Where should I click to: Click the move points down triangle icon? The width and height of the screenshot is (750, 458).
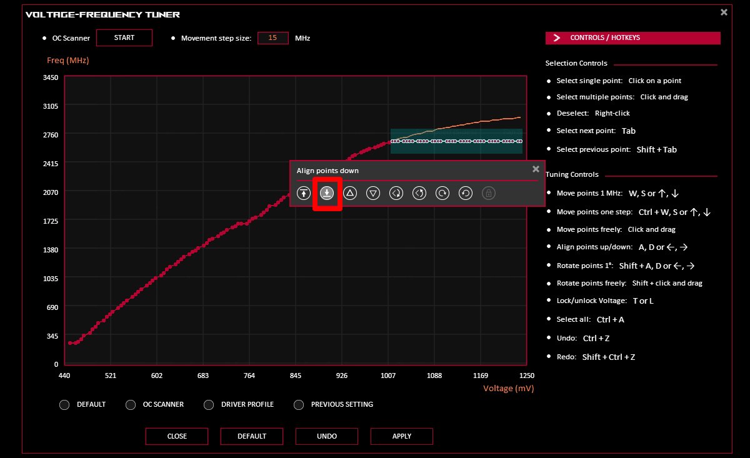[x=372, y=193]
